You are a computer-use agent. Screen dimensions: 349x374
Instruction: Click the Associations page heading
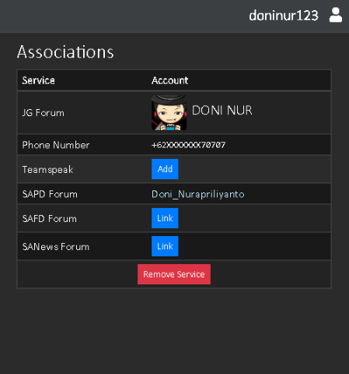65,51
